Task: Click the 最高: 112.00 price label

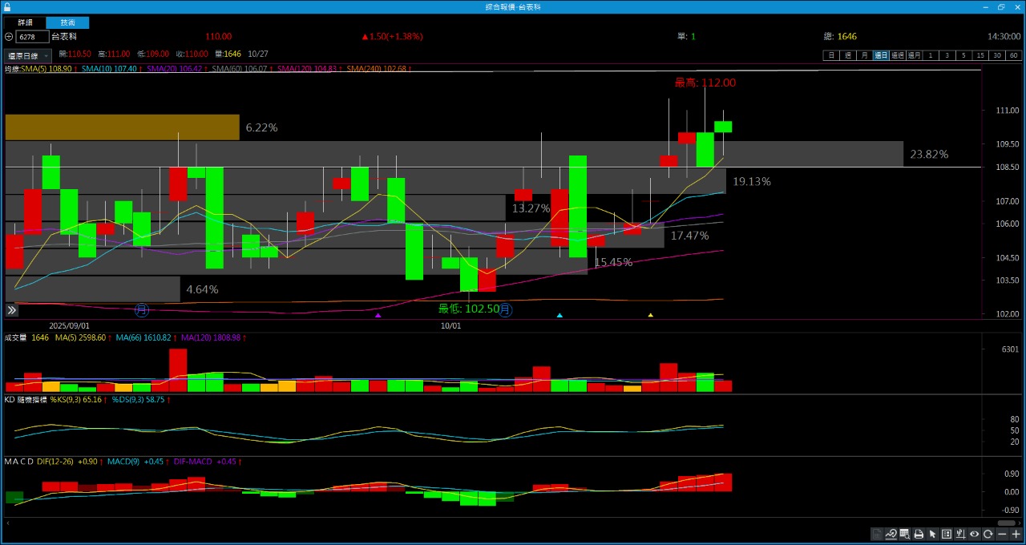Action: pos(705,83)
